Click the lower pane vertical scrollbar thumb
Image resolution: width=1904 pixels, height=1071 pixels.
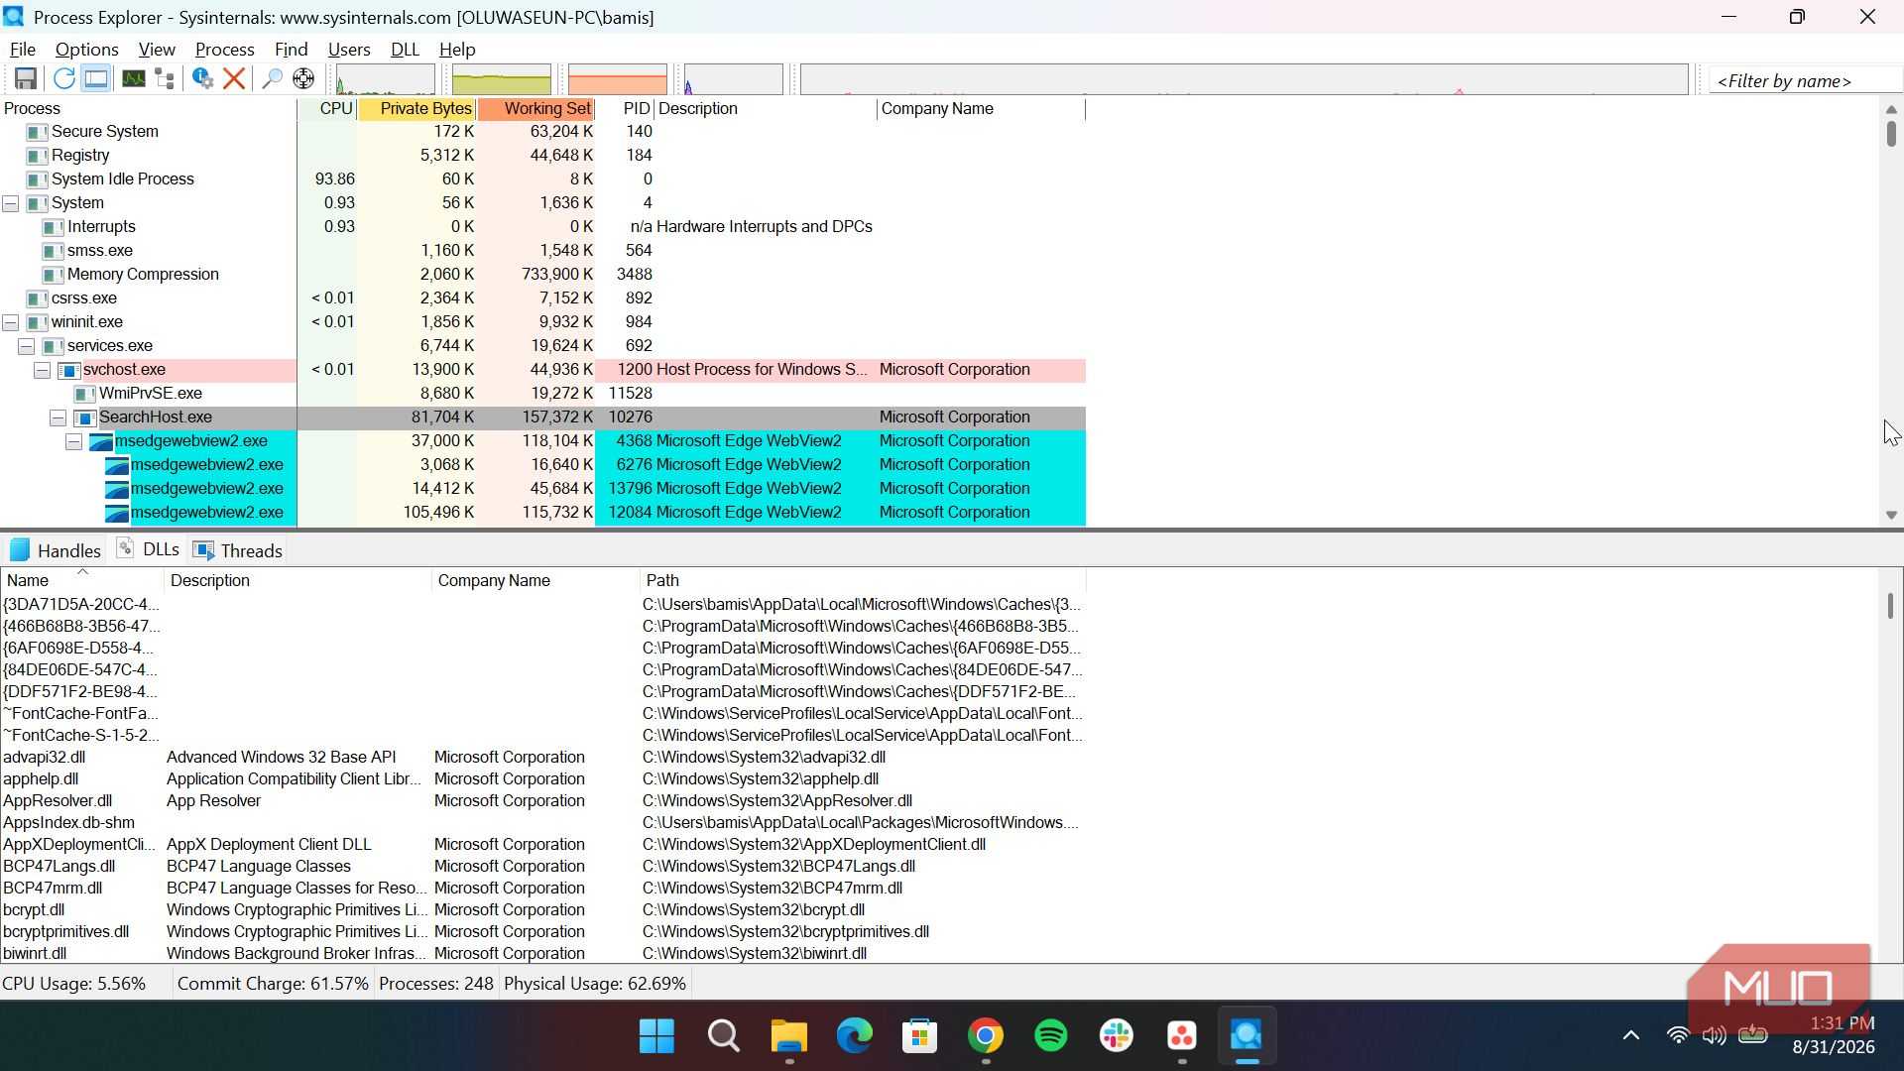[1890, 606]
